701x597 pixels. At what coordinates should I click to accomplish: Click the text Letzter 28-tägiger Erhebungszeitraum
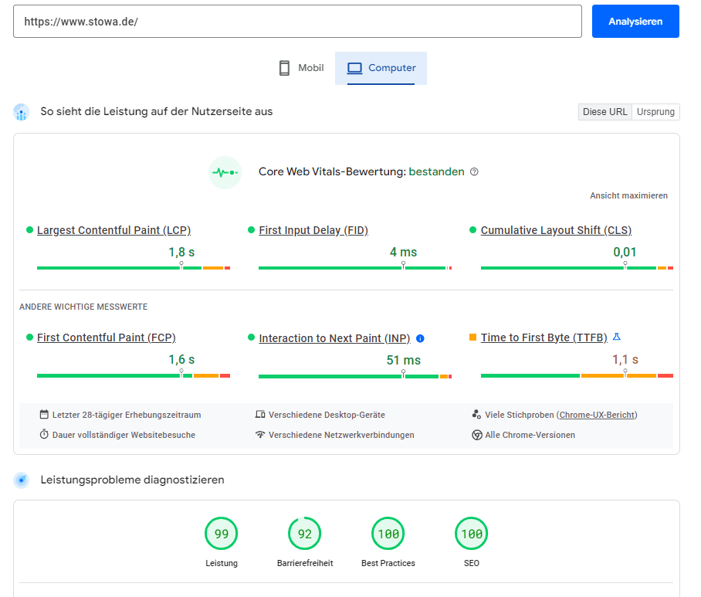tap(127, 415)
